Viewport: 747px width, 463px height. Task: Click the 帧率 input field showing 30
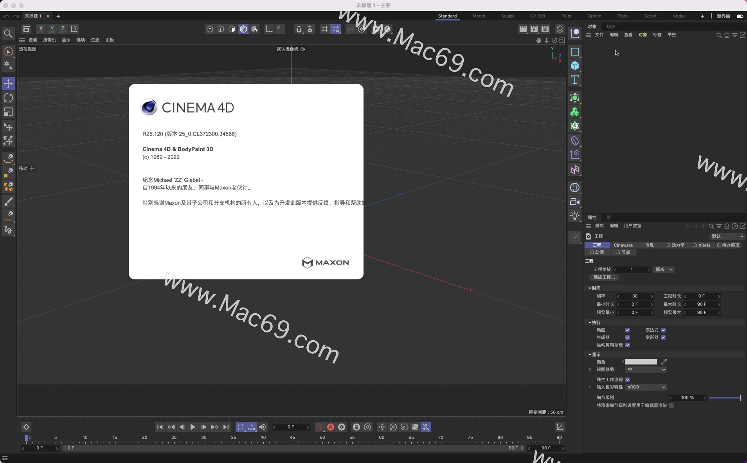(x=635, y=296)
